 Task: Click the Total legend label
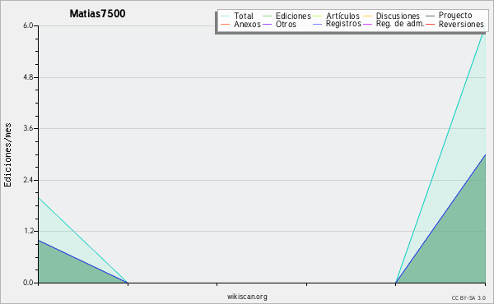(x=244, y=16)
